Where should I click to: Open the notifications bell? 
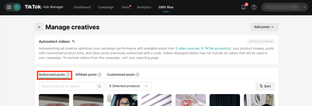pos(243,7)
